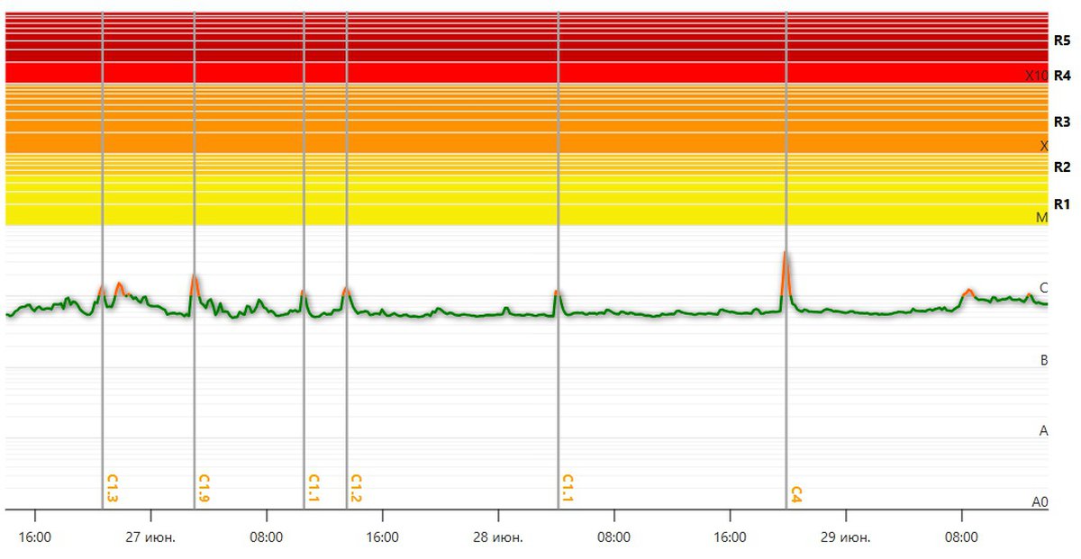Click the A0 axis label
Image resolution: width=1081 pixels, height=559 pixels.
coord(1040,502)
